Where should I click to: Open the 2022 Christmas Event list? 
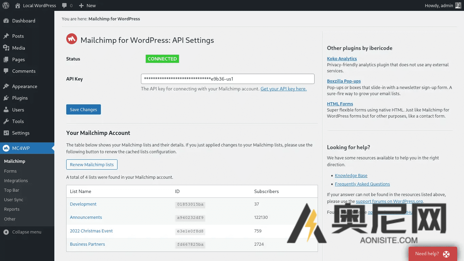click(91, 231)
